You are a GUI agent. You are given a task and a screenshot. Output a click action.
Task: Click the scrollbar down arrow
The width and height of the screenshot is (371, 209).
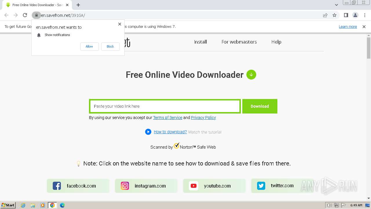click(369, 199)
